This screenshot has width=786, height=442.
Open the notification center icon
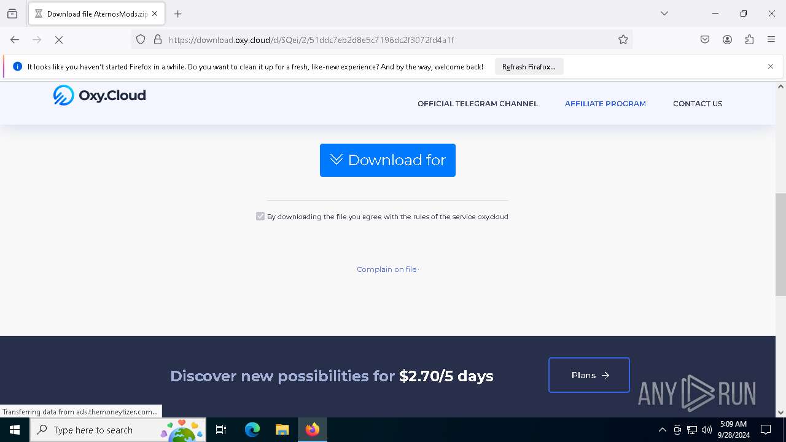pos(766,430)
